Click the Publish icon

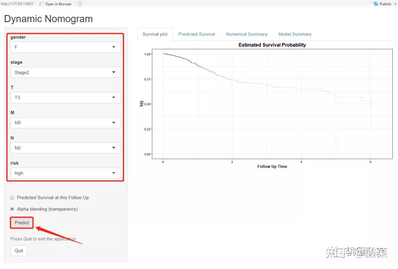click(x=376, y=4)
